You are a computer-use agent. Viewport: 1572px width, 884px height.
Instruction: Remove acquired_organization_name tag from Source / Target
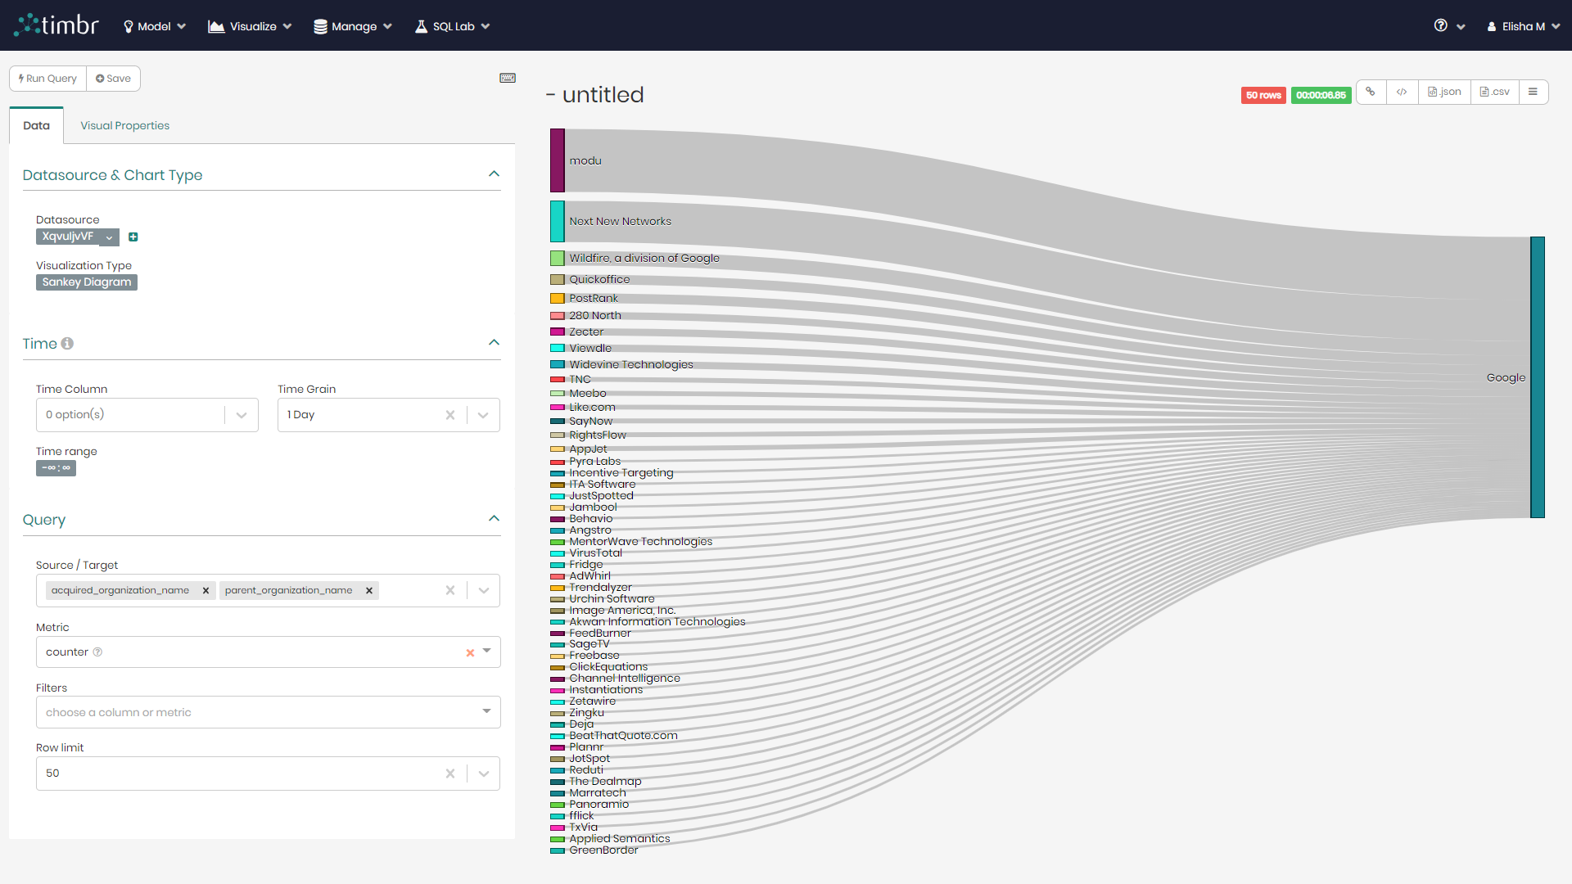(x=206, y=590)
